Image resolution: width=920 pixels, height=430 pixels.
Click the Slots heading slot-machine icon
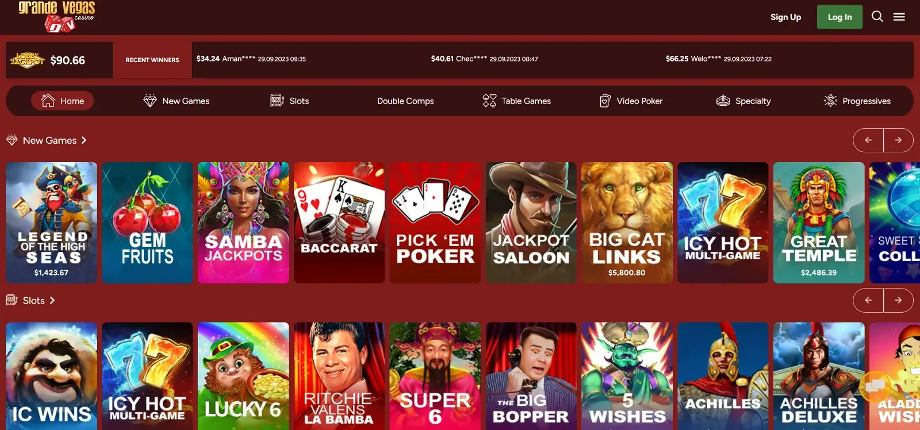tap(12, 300)
